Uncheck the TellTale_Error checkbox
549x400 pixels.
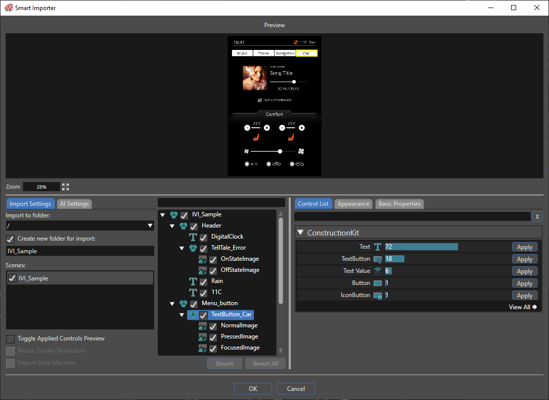point(203,248)
